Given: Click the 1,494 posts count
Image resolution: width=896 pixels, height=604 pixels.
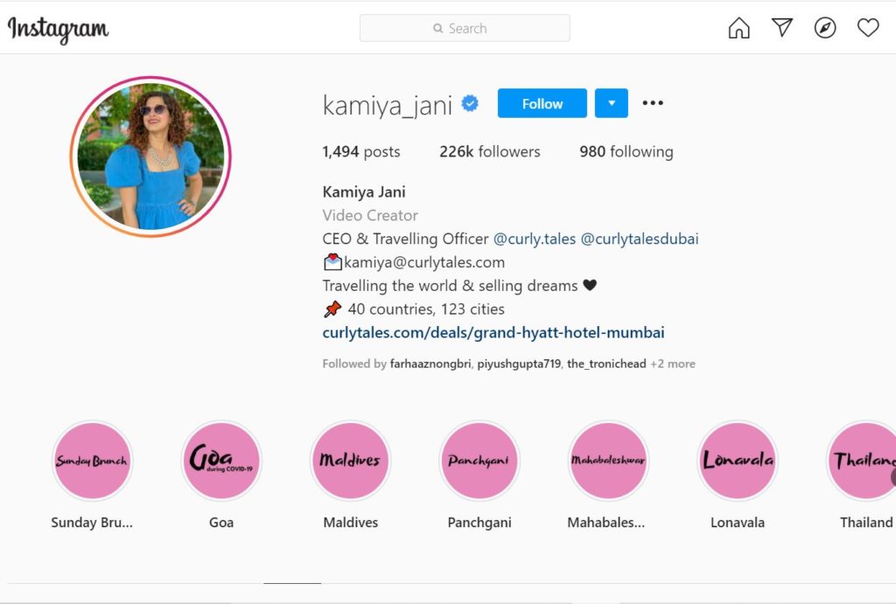Looking at the screenshot, I should [x=361, y=152].
